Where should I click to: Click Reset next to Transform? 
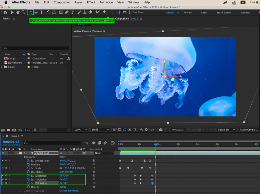(x=63, y=157)
